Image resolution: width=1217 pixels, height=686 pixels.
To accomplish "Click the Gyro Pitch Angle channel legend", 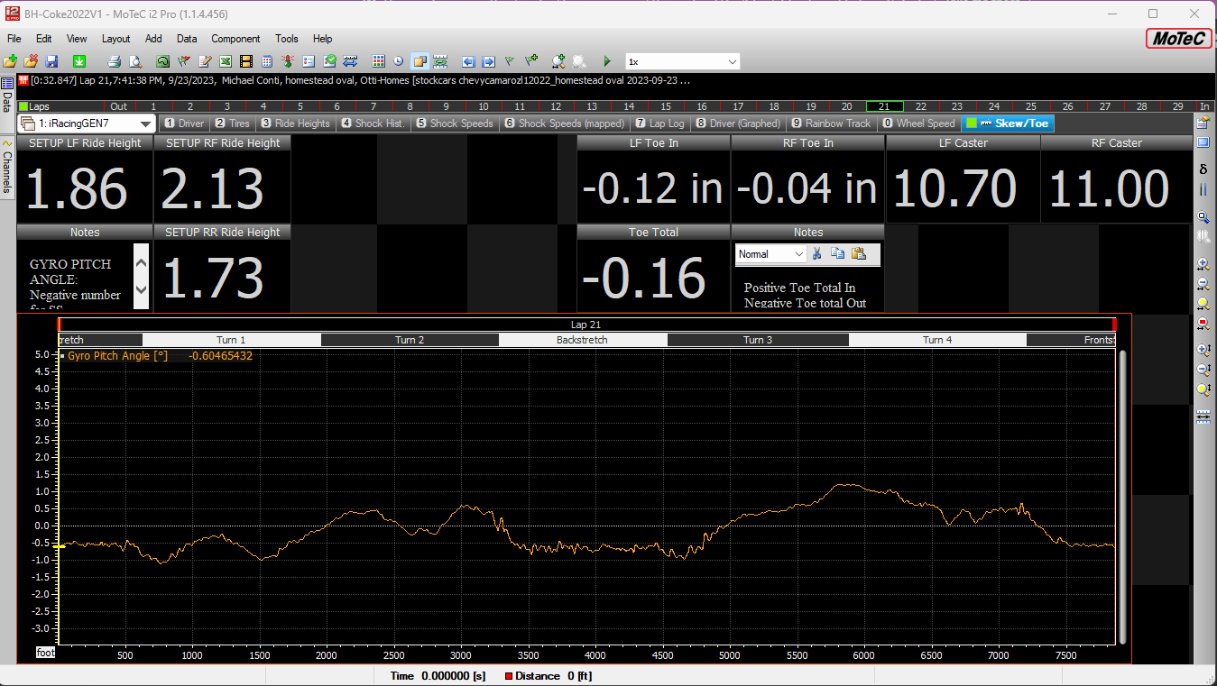I will pos(117,356).
